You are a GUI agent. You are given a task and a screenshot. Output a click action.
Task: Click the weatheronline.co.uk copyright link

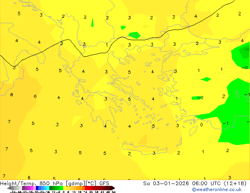pos(217,189)
